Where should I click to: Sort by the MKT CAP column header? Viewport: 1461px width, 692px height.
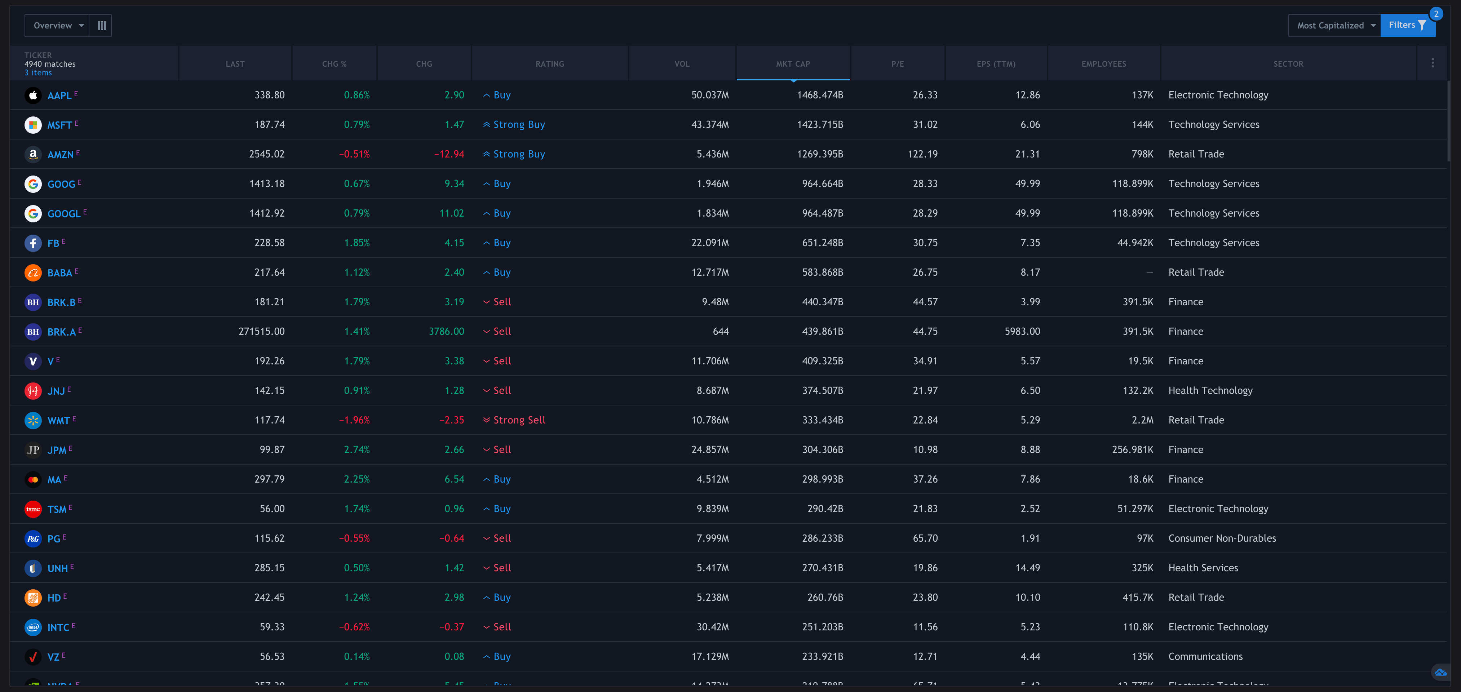coord(792,63)
